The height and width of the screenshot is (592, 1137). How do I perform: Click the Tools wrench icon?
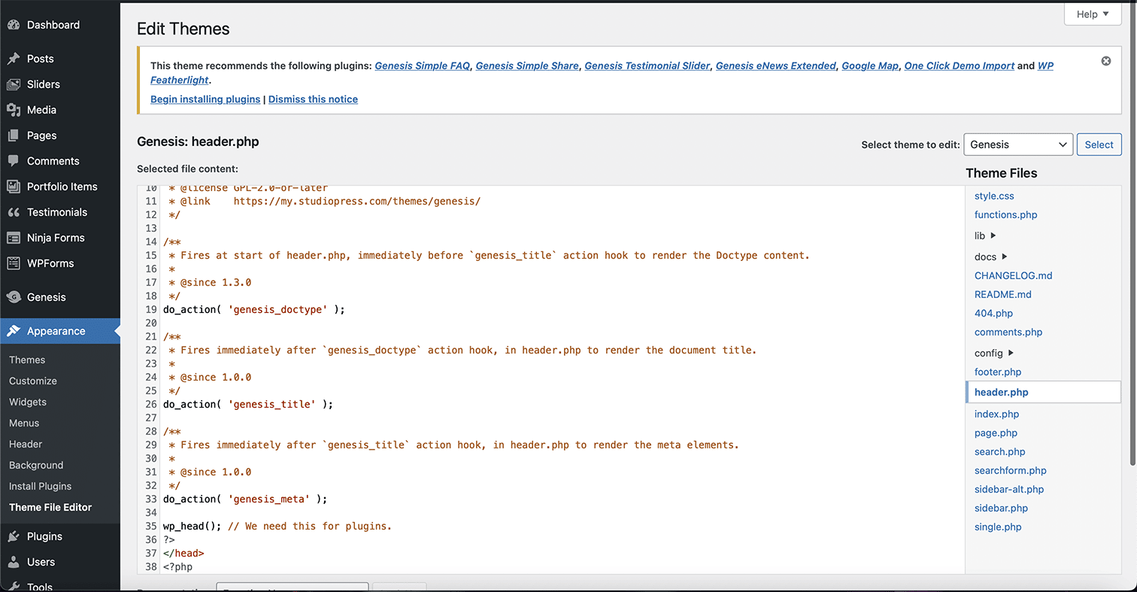pos(14,587)
